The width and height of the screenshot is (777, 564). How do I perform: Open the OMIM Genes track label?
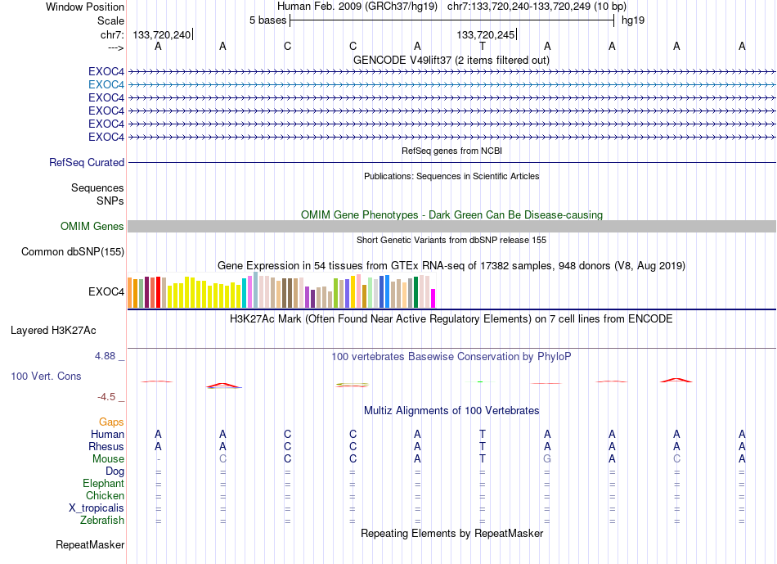click(92, 226)
